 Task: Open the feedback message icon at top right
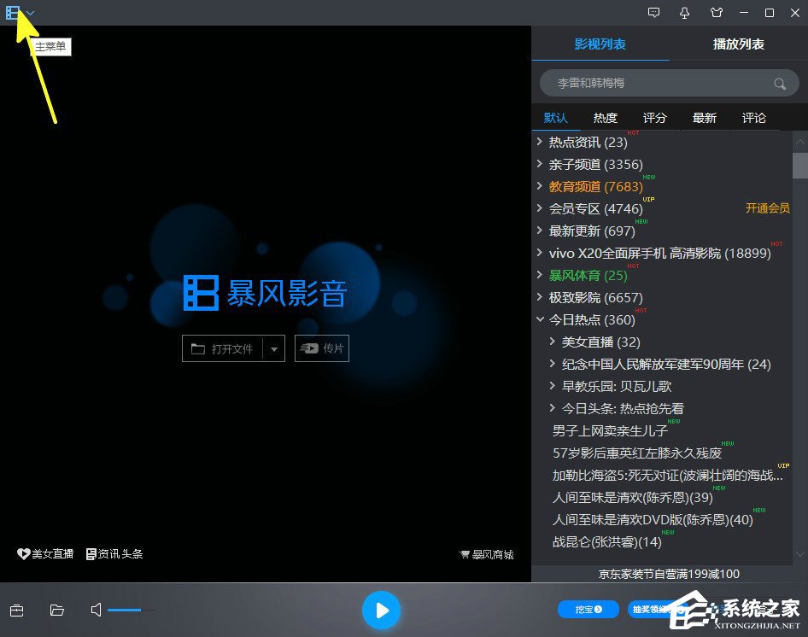[x=653, y=13]
